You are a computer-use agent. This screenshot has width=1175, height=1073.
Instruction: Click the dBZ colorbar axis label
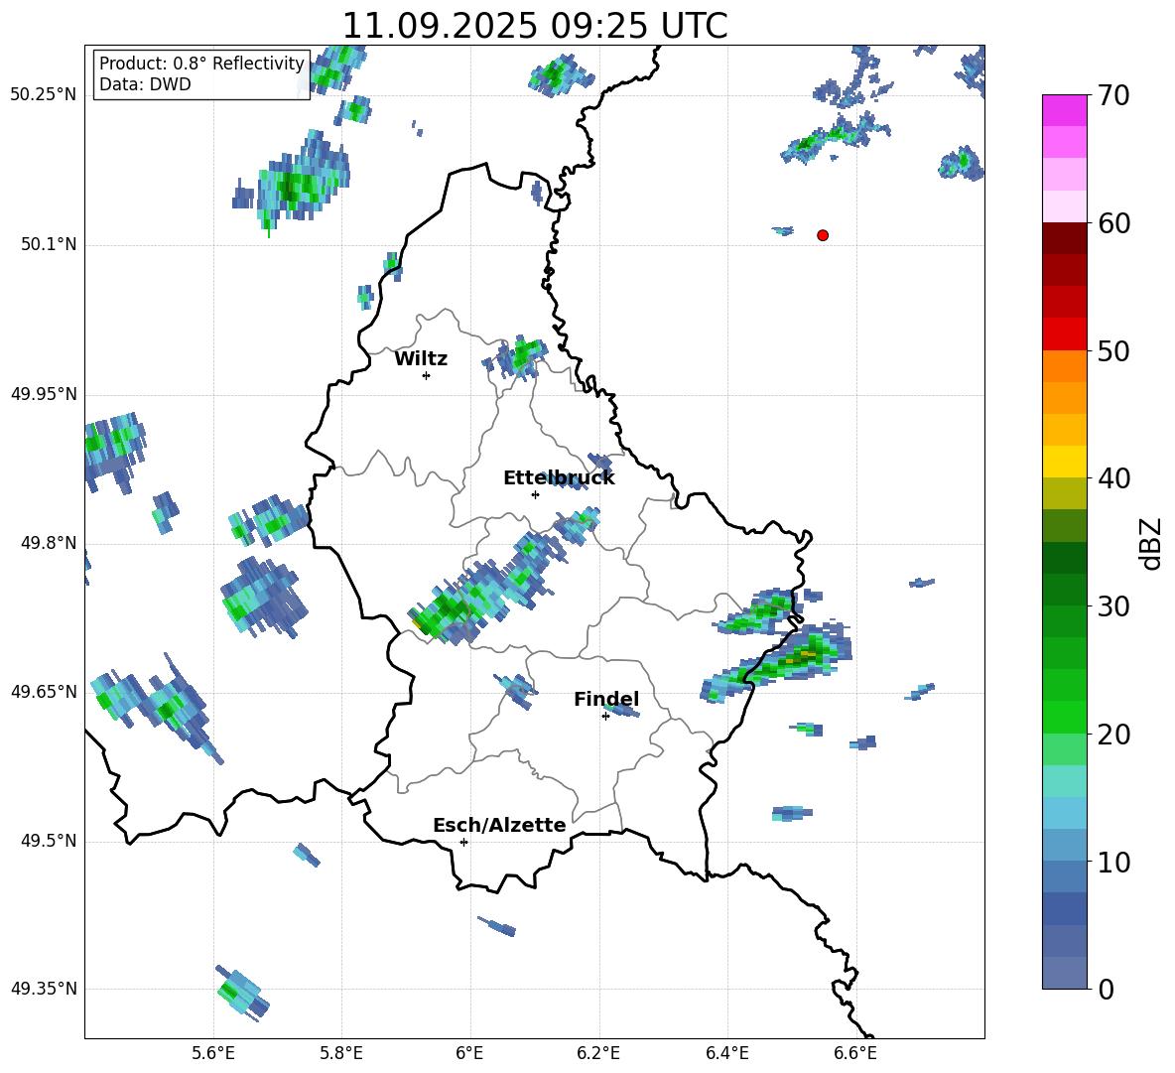(x=1151, y=543)
